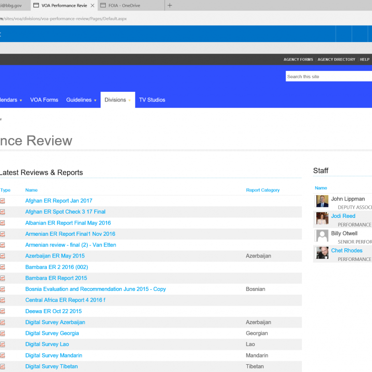Open Help link in top bar
The image size is (372, 372).
point(364,59)
